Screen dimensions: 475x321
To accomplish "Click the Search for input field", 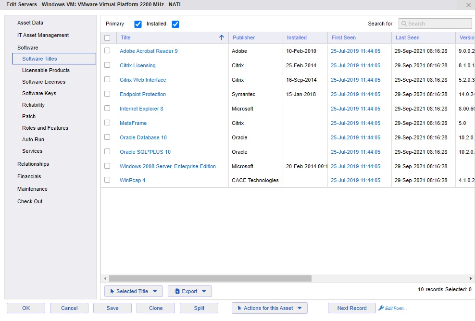I will [435, 24].
